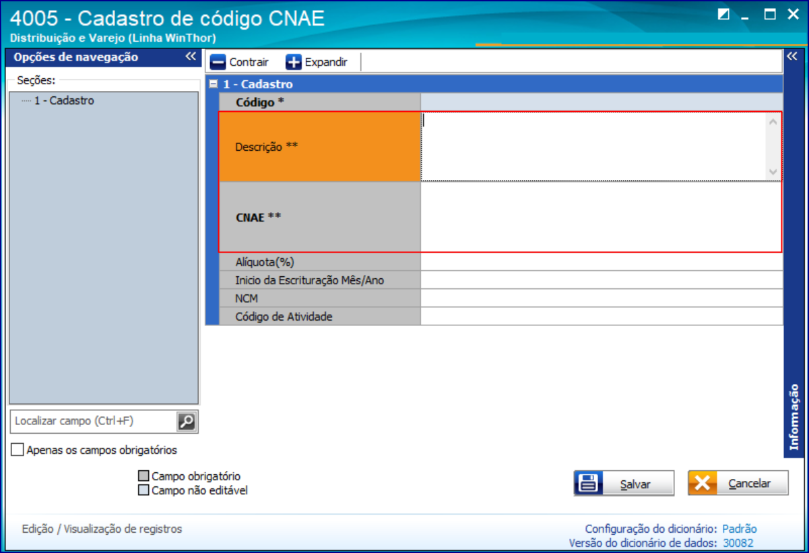Click the Informação vertical tab label
The width and height of the screenshot is (809, 553).
click(x=794, y=417)
